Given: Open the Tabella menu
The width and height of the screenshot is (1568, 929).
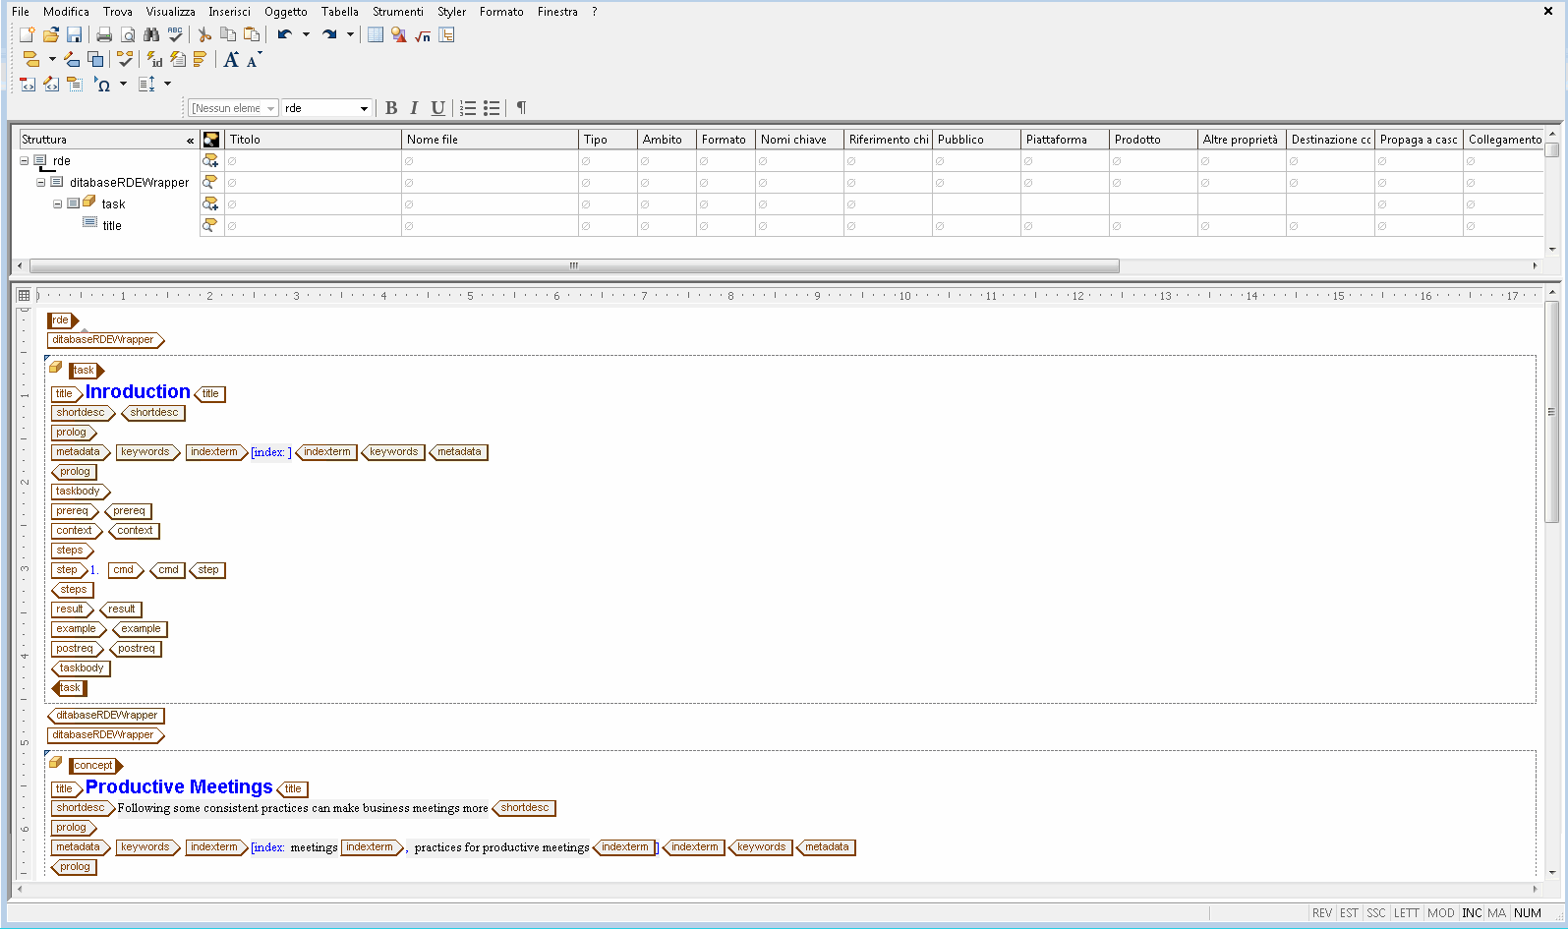Looking at the screenshot, I should 339,12.
